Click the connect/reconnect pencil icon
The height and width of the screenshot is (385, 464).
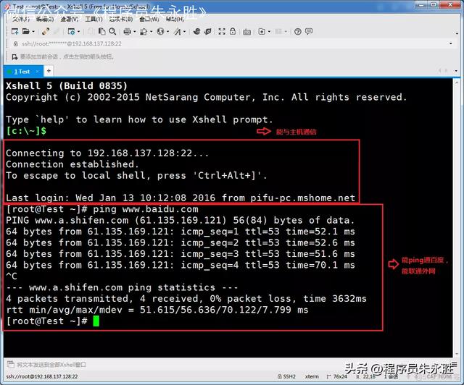[x=45, y=31]
